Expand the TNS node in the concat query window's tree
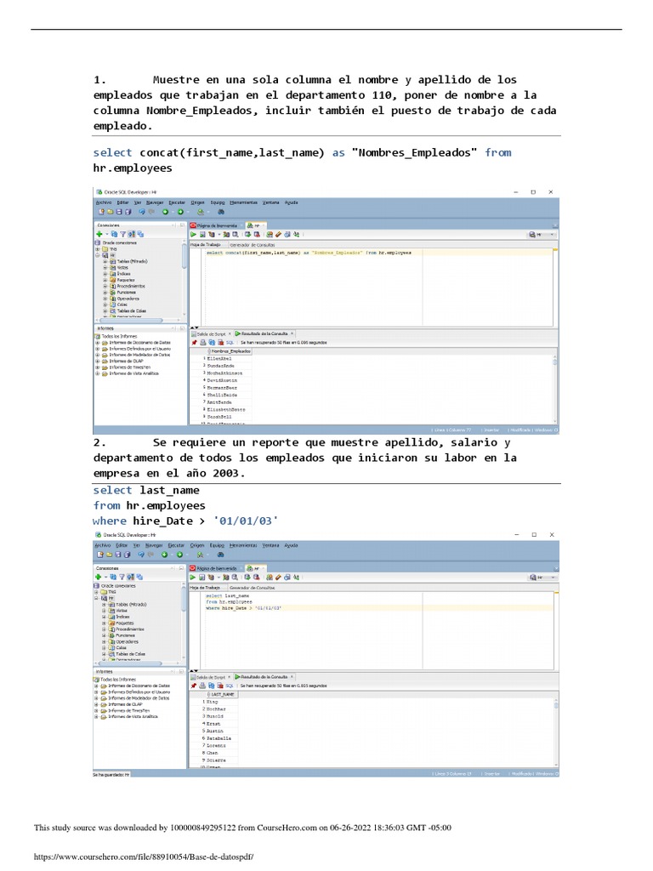The image size is (653, 871). [98, 249]
